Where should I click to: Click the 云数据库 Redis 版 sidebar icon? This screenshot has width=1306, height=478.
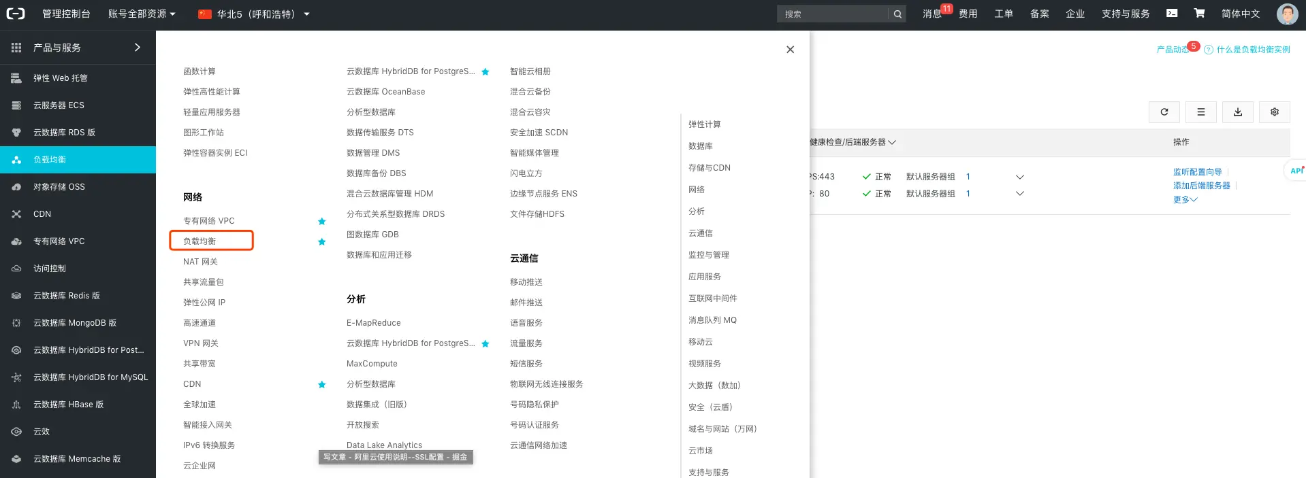(x=16, y=296)
